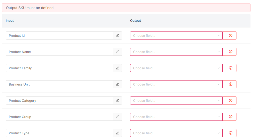Open the output field dropdown for Product Id

pyautogui.click(x=176, y=35)
